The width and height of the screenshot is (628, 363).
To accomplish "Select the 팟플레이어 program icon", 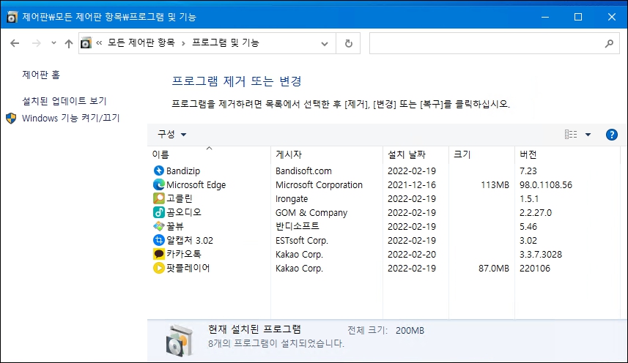I will pyautogui.click(x=158, y=268).
